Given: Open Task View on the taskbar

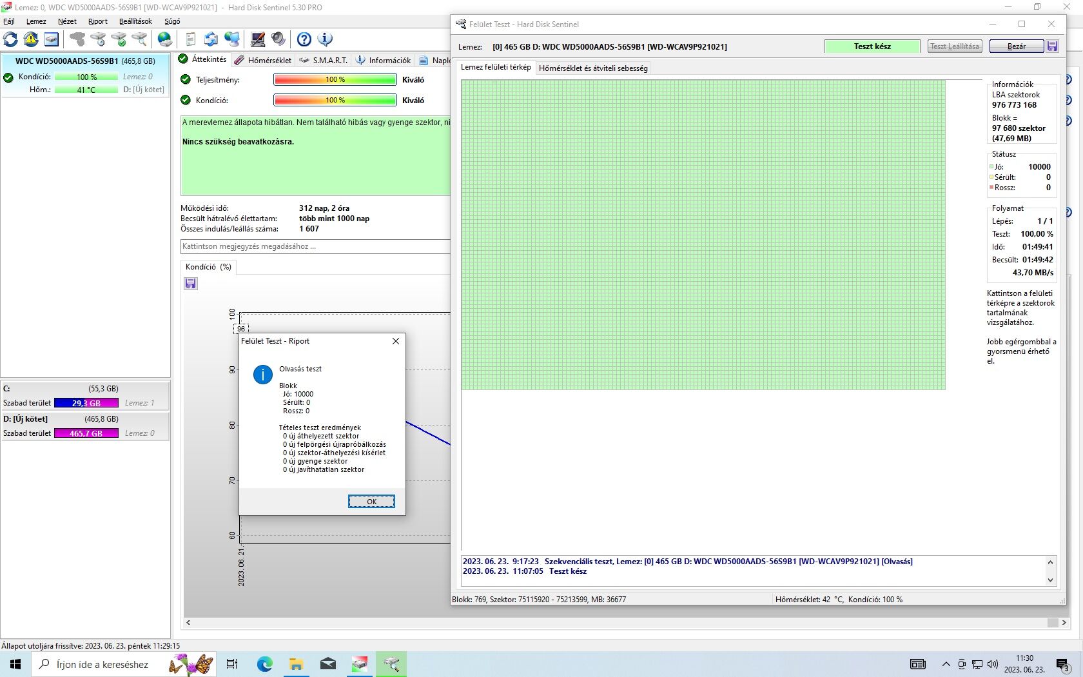Looking at the screenshot, I should click(x=232, y=664).
